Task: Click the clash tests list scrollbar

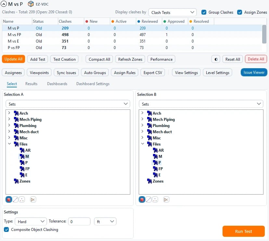Action: tap(264, 34)
